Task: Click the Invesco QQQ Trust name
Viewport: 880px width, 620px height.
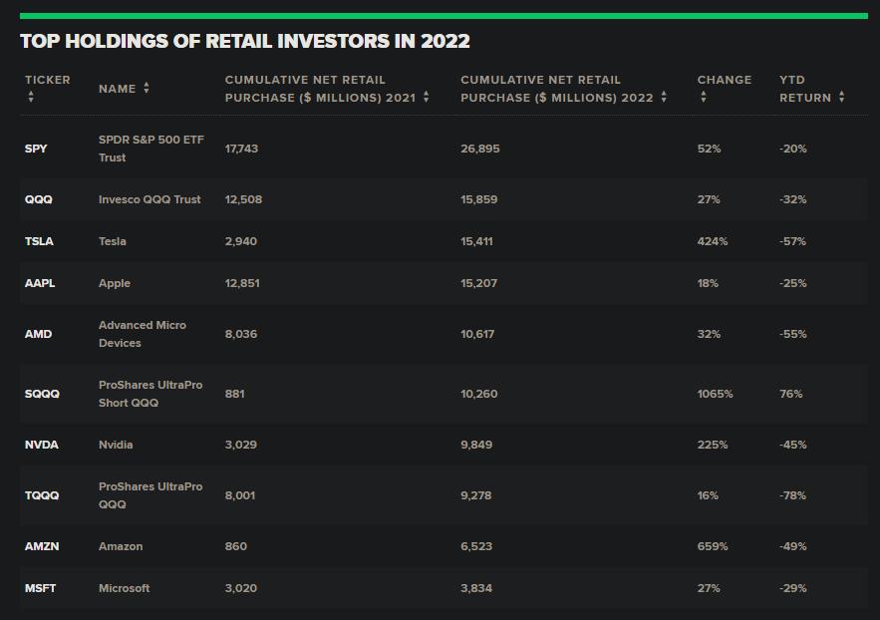Action: tap(149, 199)
